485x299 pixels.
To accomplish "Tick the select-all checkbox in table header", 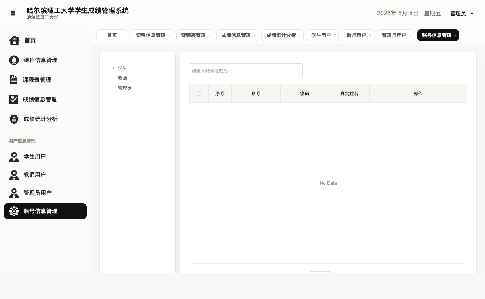I will [199, 93].
